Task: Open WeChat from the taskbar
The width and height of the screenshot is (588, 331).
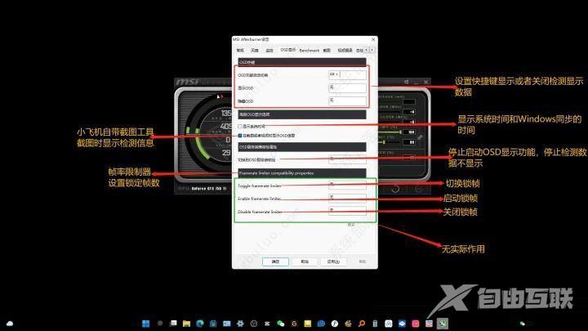Action: tap(280, 324)
